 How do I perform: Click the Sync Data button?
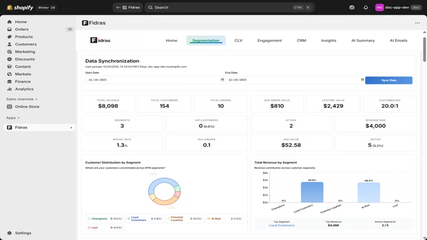coord(389,81)
